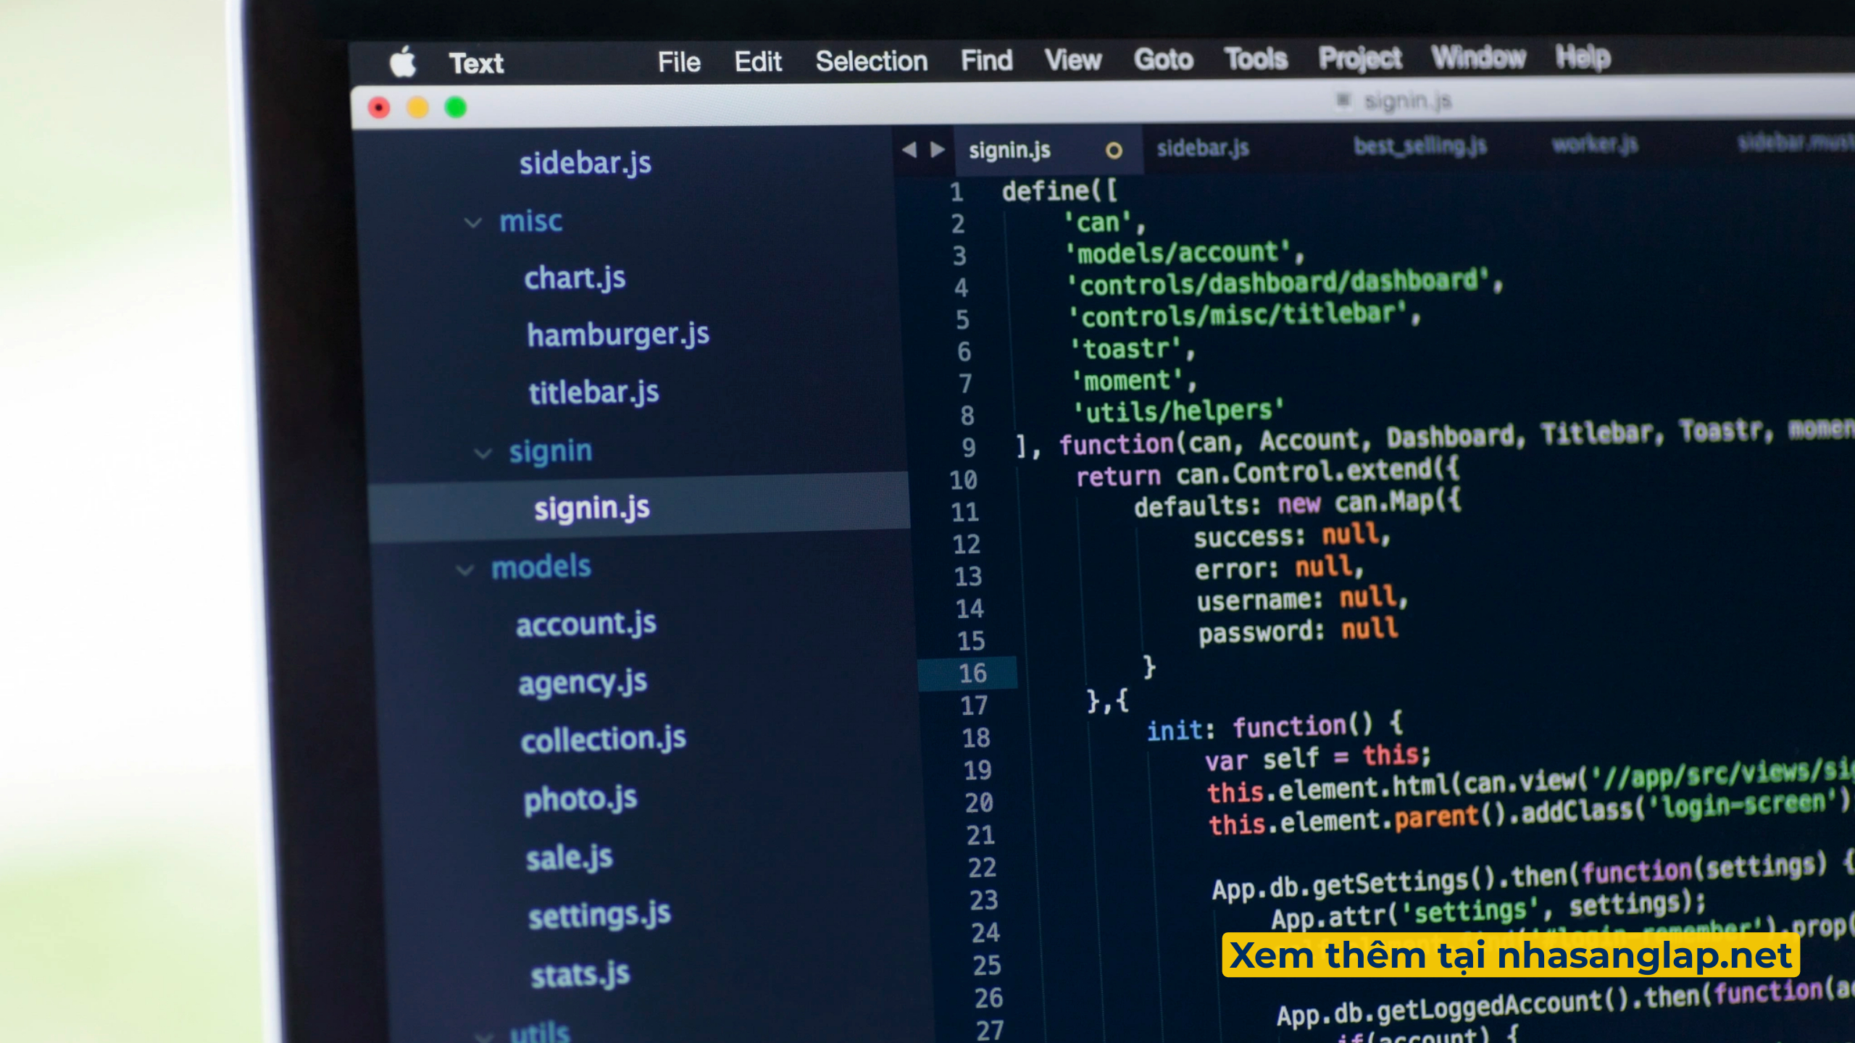This screenshot has height=1043, width=1855.
Task: Click the red close window button
Action: [x=379, y=109]
